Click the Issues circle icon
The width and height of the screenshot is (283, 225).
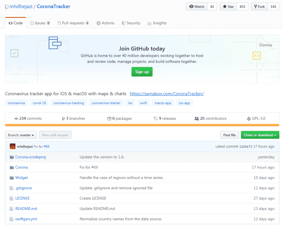click(x=32, y=23)
